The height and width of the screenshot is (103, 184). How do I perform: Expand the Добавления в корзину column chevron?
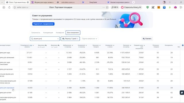click(x=72, y=45)
